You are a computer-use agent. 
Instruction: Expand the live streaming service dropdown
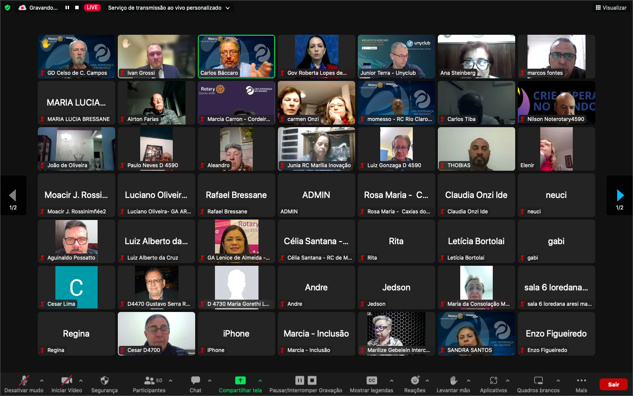228,8
